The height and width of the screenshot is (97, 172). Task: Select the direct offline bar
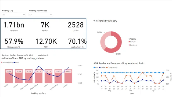click(x=38, y=76)
